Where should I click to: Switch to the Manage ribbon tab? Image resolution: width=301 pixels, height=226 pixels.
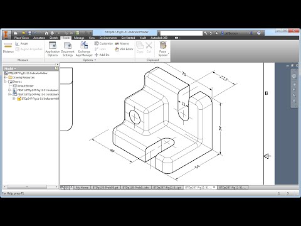(x=79, y=38)
